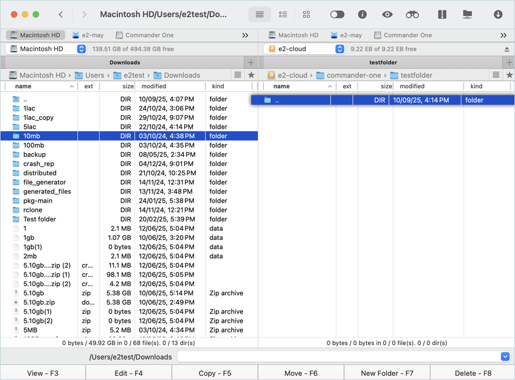Screen dimensions: 515x380
Task: Click the archive compress icon
Action: pos(442,14)
